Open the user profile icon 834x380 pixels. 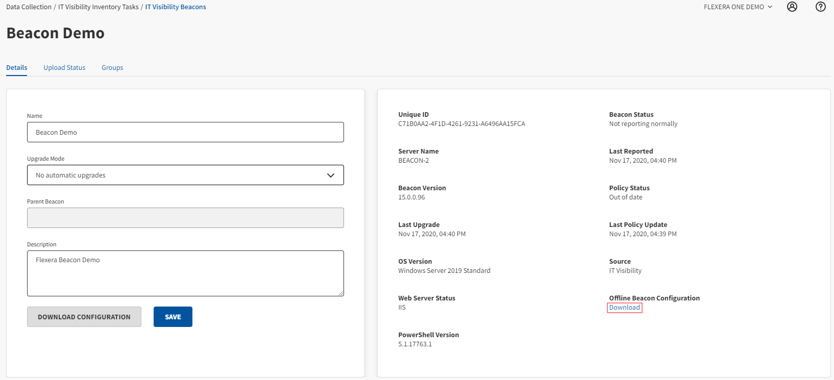792,7
